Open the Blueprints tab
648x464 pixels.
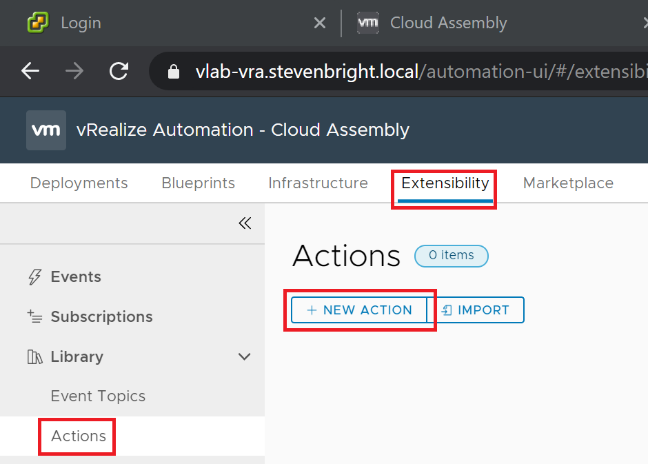point(198,183)
